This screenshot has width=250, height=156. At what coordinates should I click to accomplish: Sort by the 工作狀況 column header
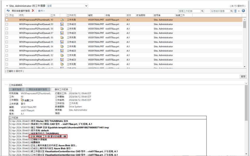77,15
